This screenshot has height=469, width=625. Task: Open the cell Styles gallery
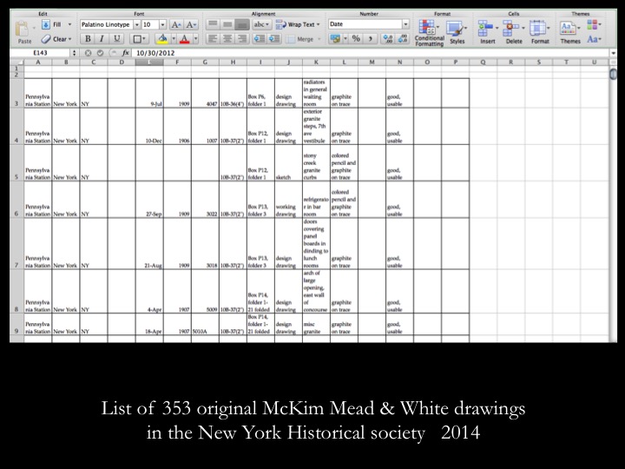[457, 32]
